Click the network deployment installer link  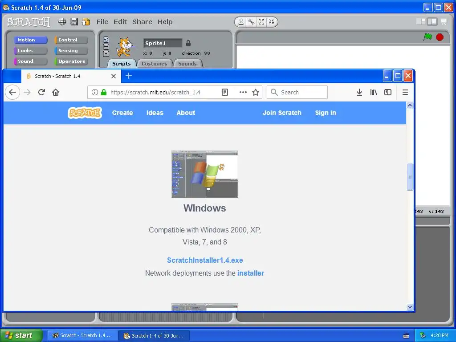pos(251,273)
